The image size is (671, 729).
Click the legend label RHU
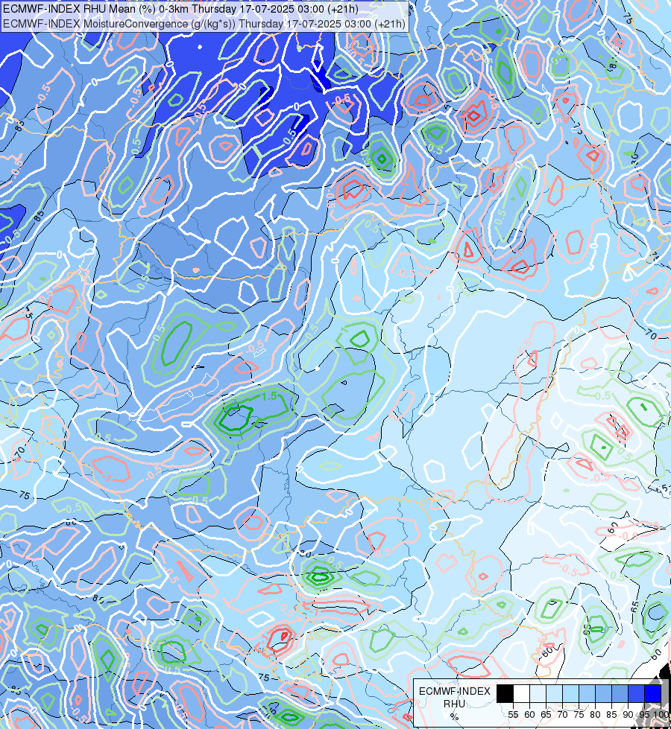click(454, 704)
